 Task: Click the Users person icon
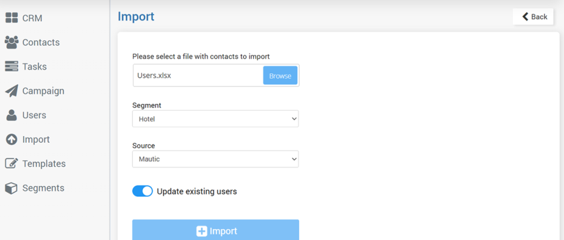pyautogui.click(x=11, y=115)
